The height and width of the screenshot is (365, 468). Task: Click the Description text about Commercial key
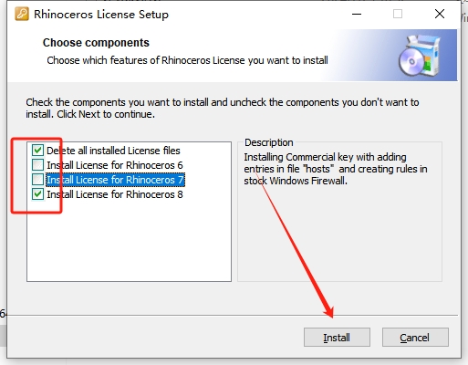tap(336, 169)
